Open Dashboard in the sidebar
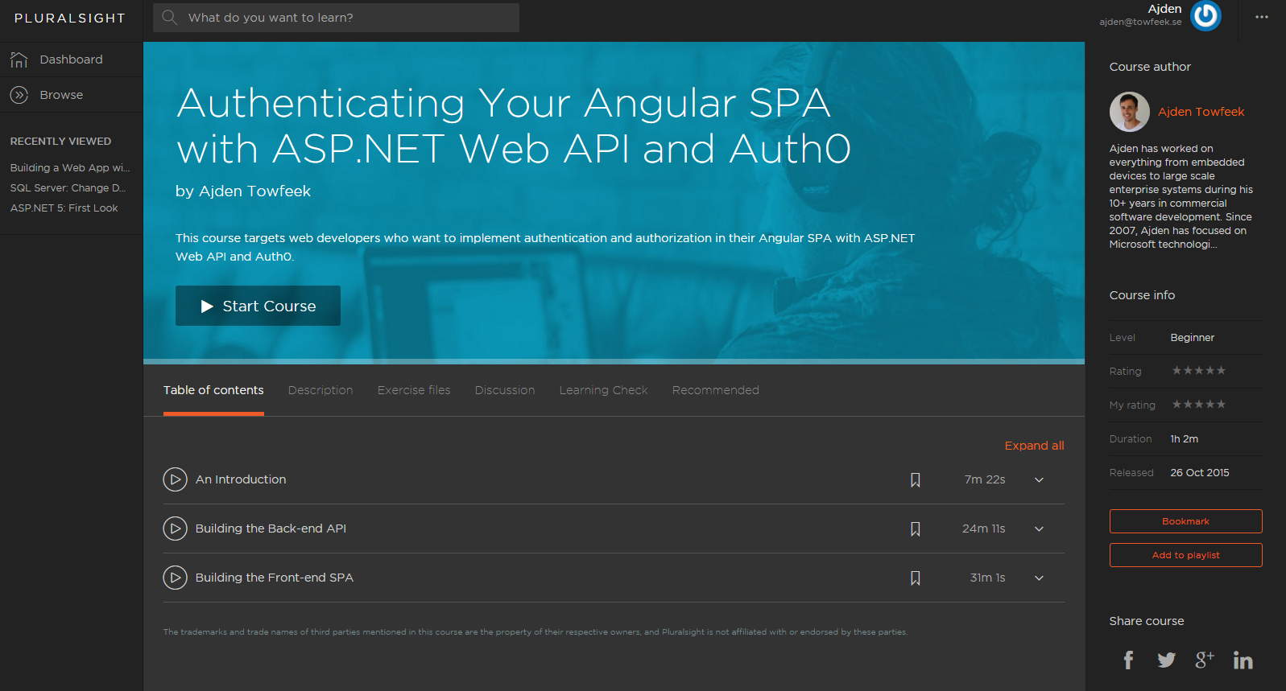Viewport: 1286px width, 691px height. coord(71,60)
